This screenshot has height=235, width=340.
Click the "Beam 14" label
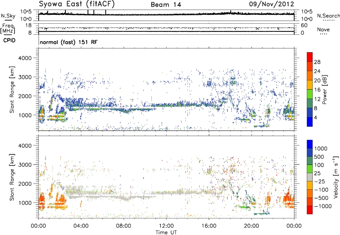(166, 5)
